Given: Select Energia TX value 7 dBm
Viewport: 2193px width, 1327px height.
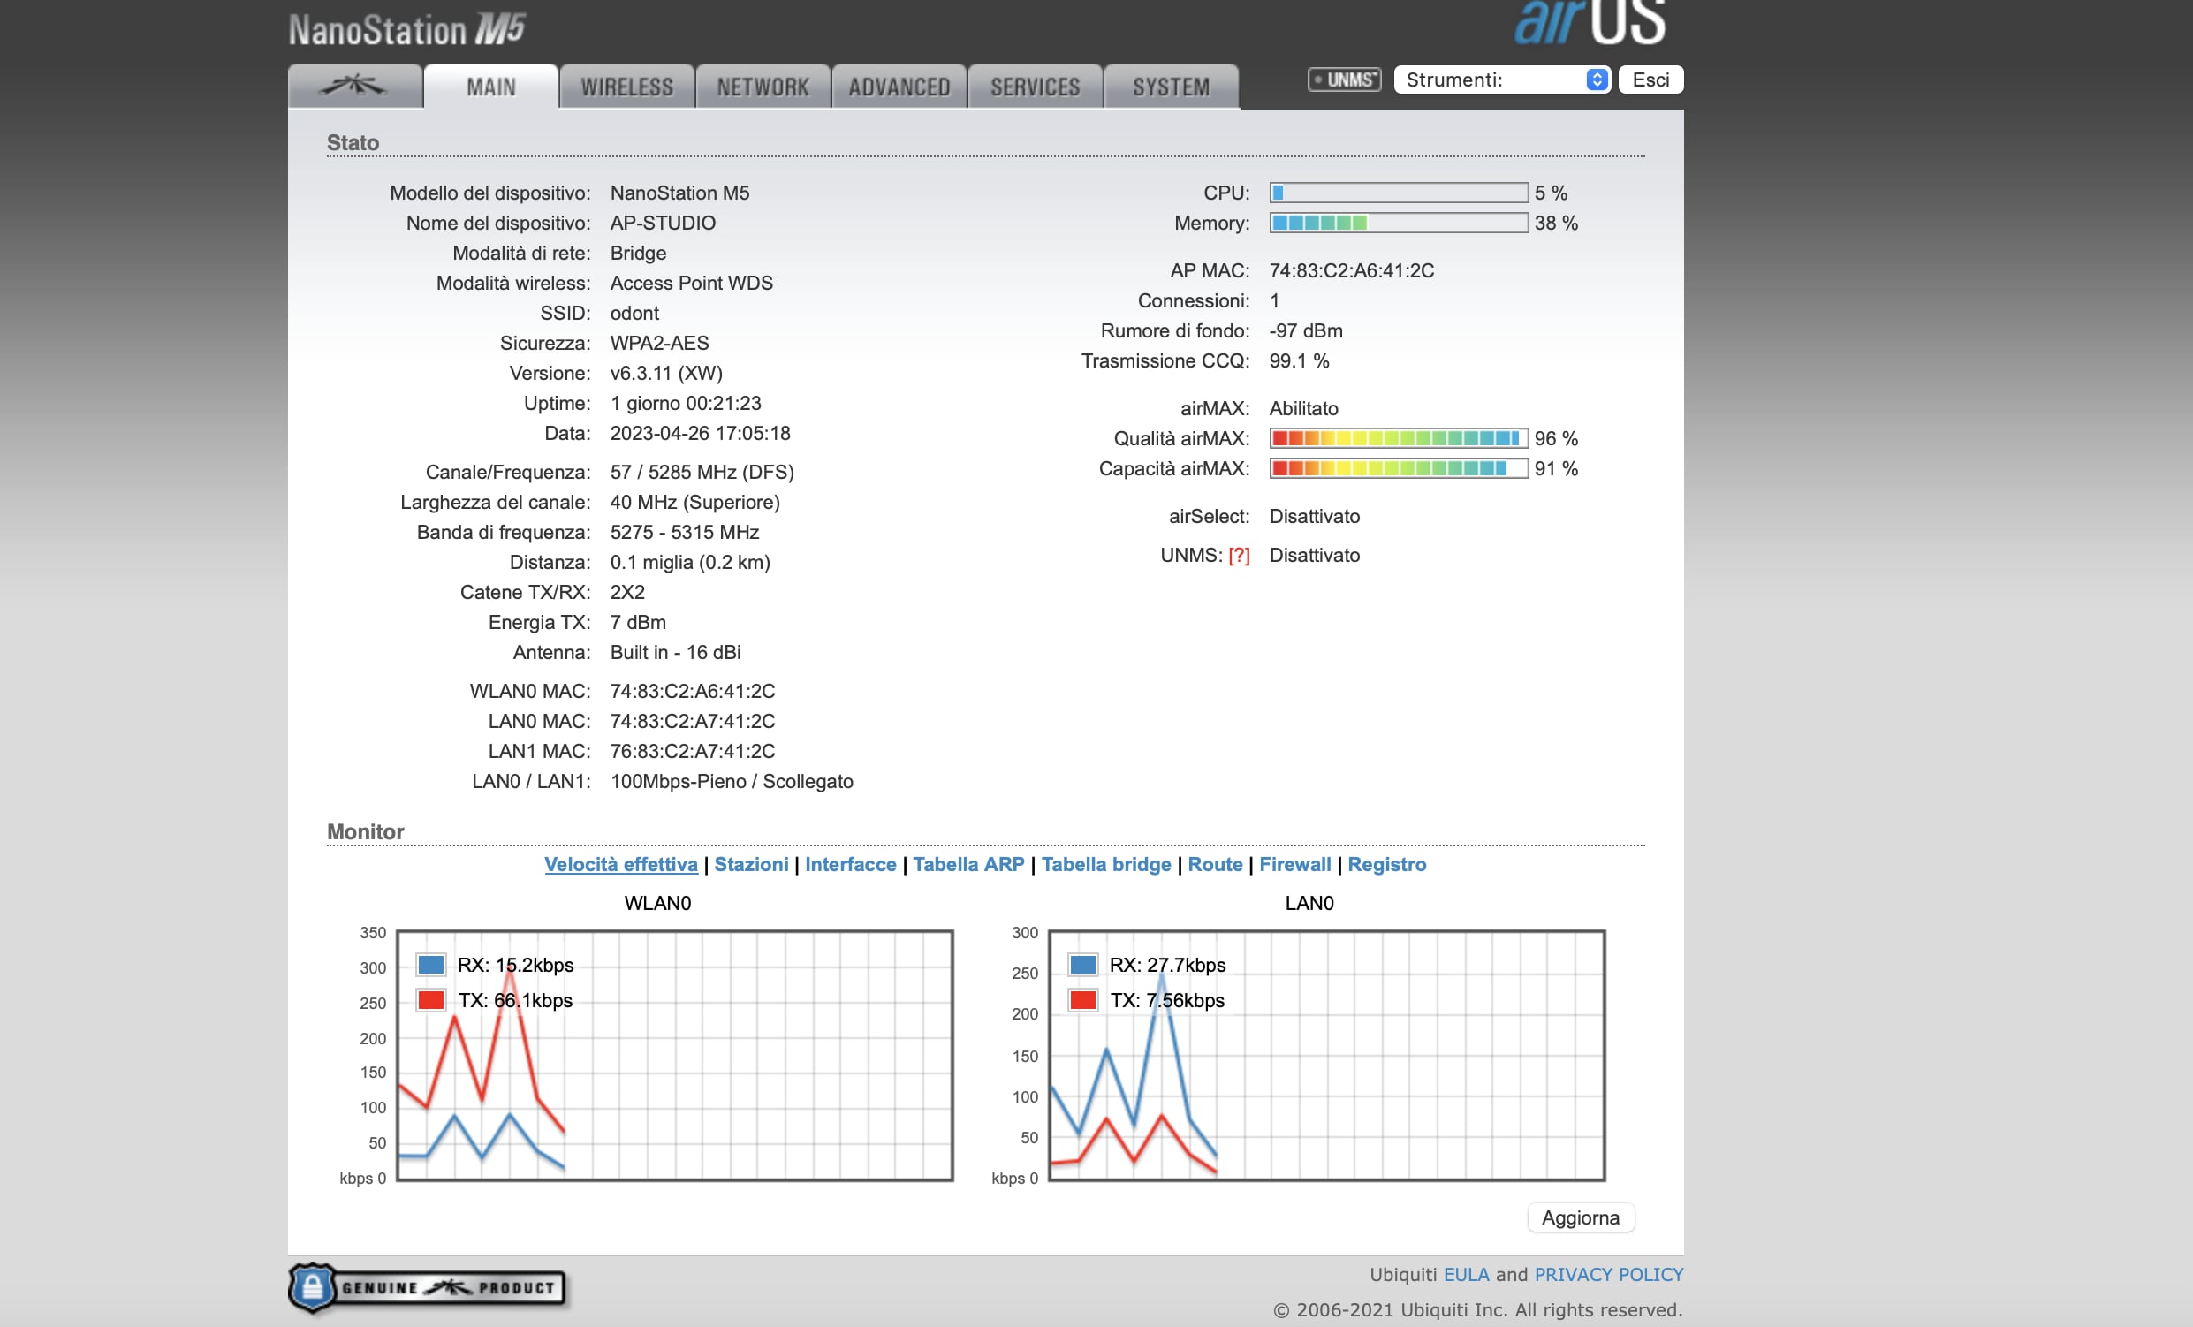Looking at the screenshot, I should coord(638,622).
